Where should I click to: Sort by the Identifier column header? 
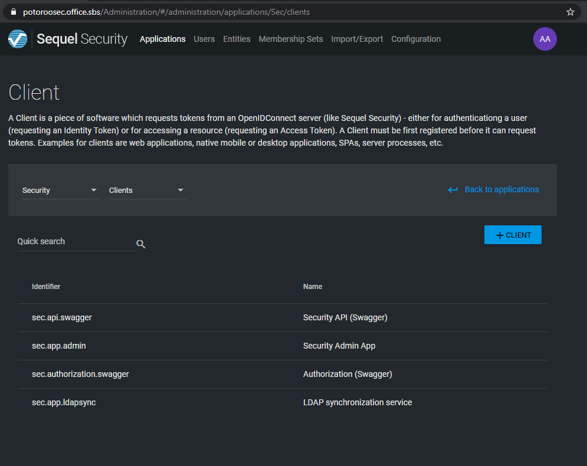46,287
